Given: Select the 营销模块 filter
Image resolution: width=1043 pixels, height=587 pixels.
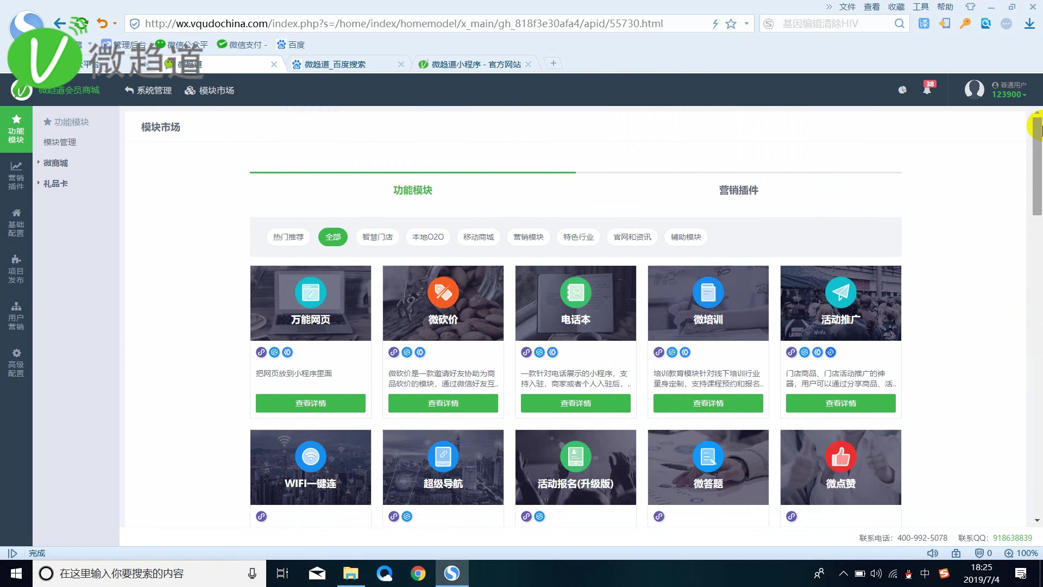Looking at the screenshot, I should [x=529, y=237].
